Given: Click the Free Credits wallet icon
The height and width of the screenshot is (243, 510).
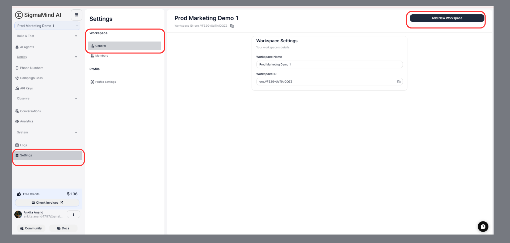Looking at the screenshot, I should pyautogui.click(x=19, y=194).
